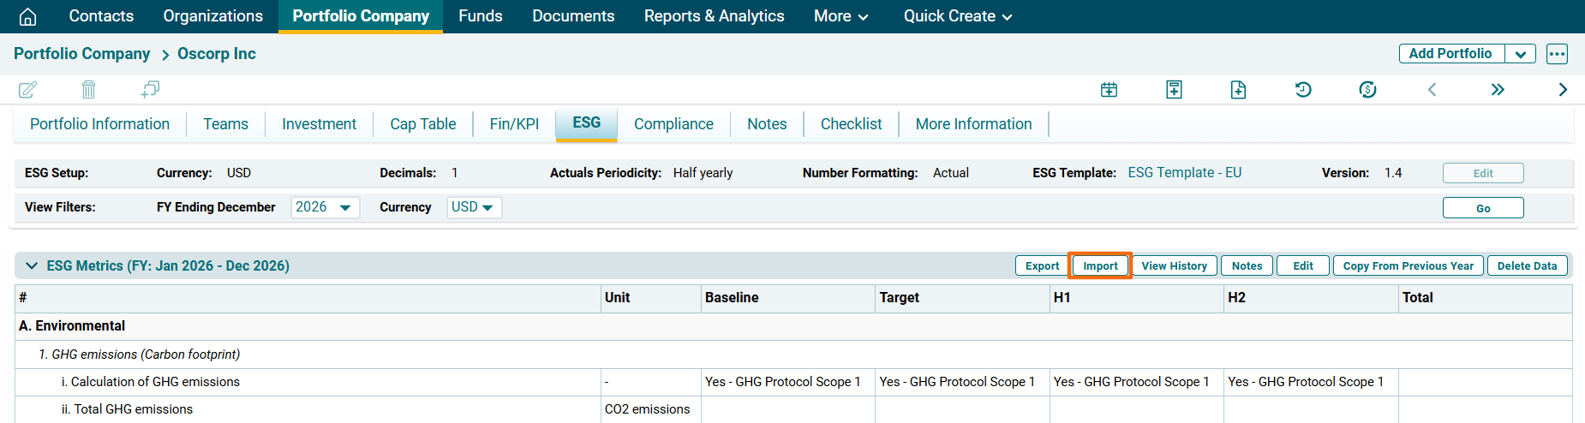Switch to the Compliance tab
This screenshot has width=1585, height=423.
point(673,124)
